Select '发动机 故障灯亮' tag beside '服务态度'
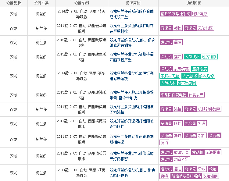This screenshot has height=181, width=229. coord(175,69)
